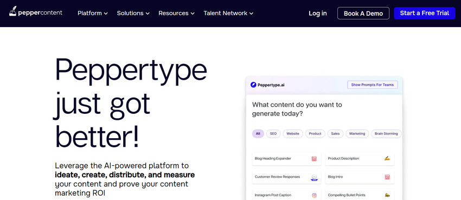Viewport: 461px width, 200px height.
Task: Click the Customer Review Responses icon
Action: pos(314,177)
